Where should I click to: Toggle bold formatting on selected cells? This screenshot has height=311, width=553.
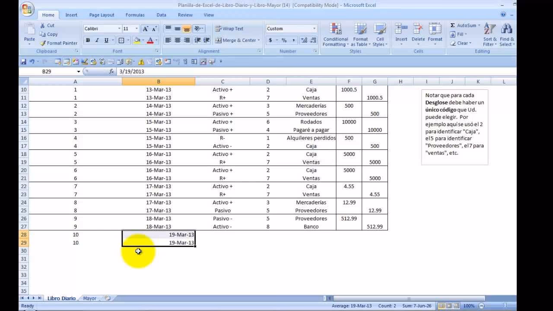point(88,40)
